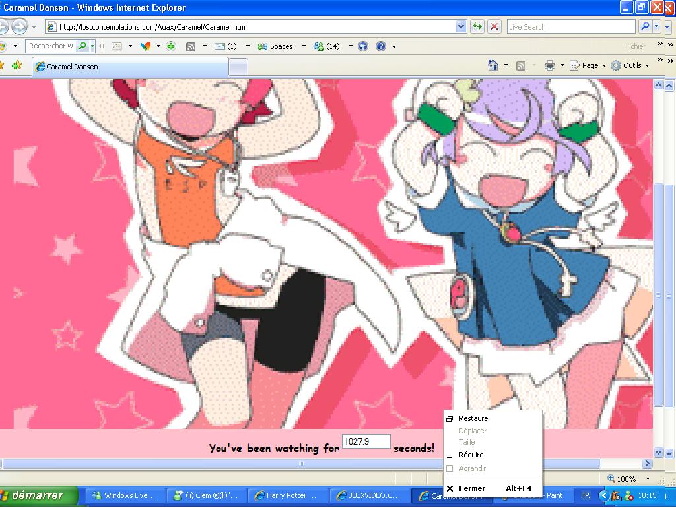676x508 pixels.
Task: Open the zoom level dropdown arrow
Action: click(648, 479)
